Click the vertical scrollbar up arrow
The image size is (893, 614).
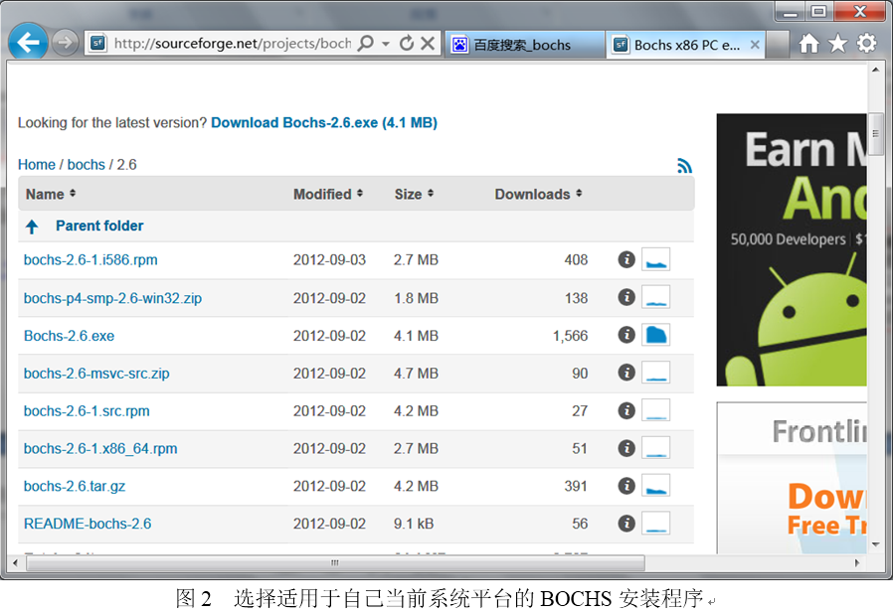[875, 70]
